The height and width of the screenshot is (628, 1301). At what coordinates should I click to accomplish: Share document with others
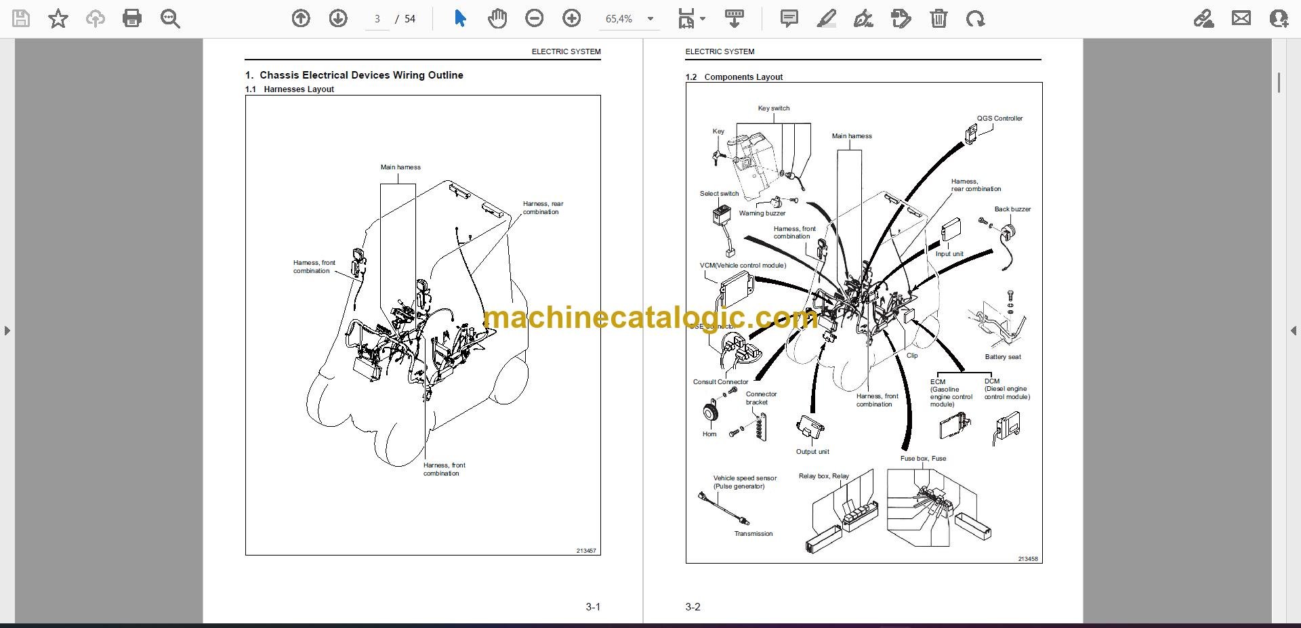pyautogui.click(x=1279, y=18)
